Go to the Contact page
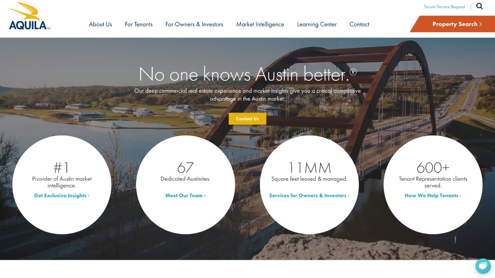495x278 pixels. (x=359, y=24)
